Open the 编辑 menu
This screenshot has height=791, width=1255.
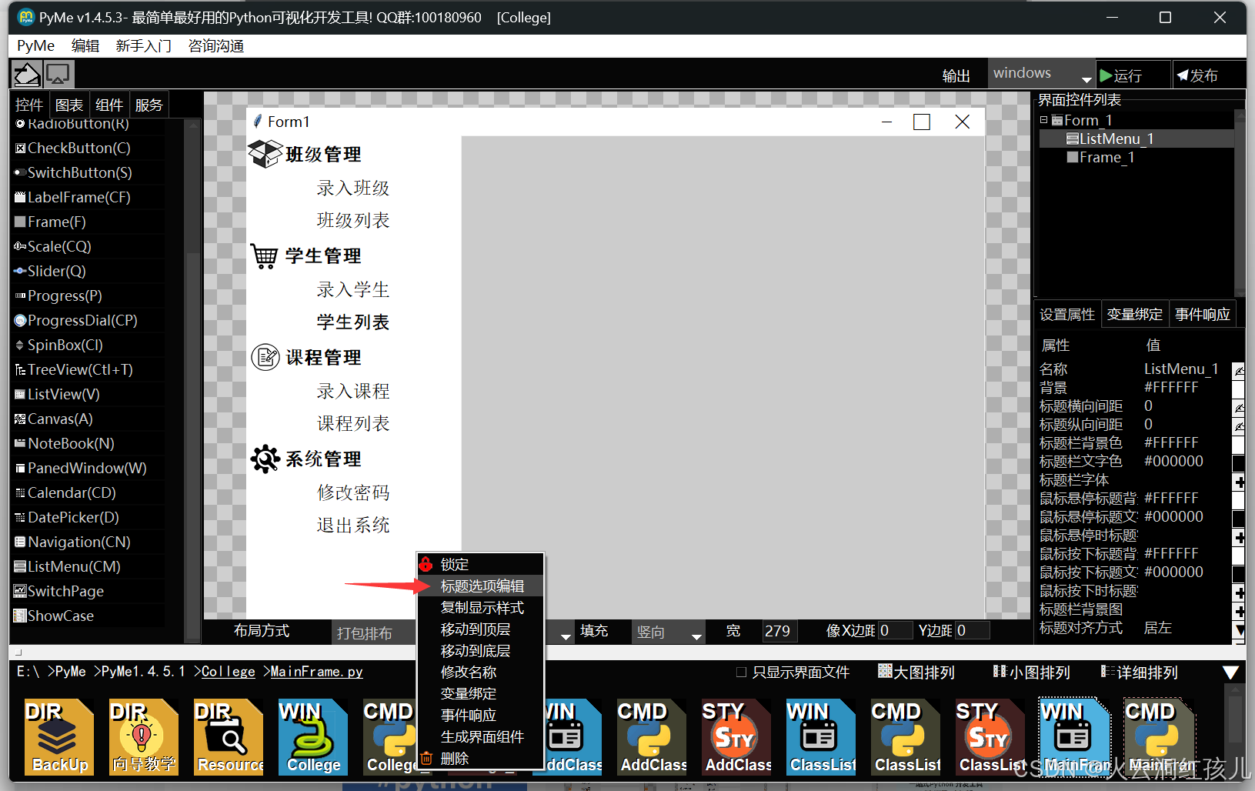click(85, 45)
